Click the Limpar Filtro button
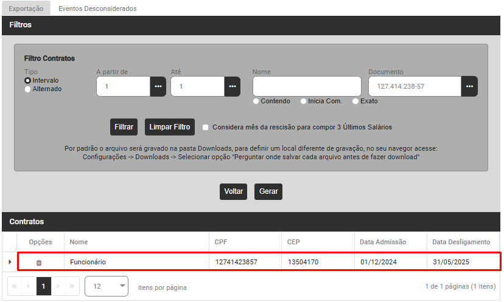Image resolution: width=504 pixels, height=302 pixels. tap(170, 127)
